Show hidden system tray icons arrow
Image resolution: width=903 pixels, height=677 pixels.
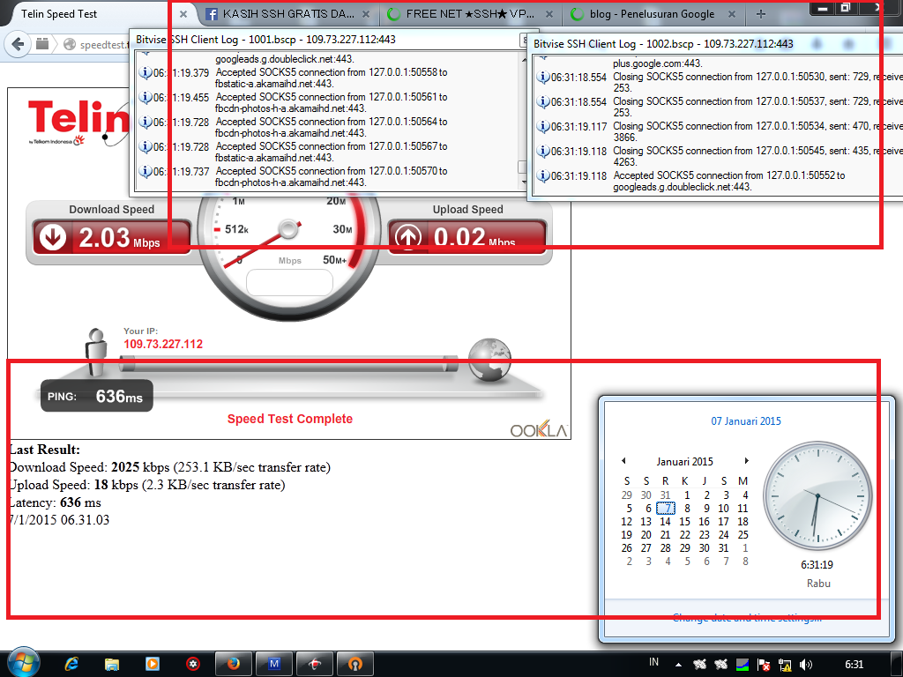(678, 665)
